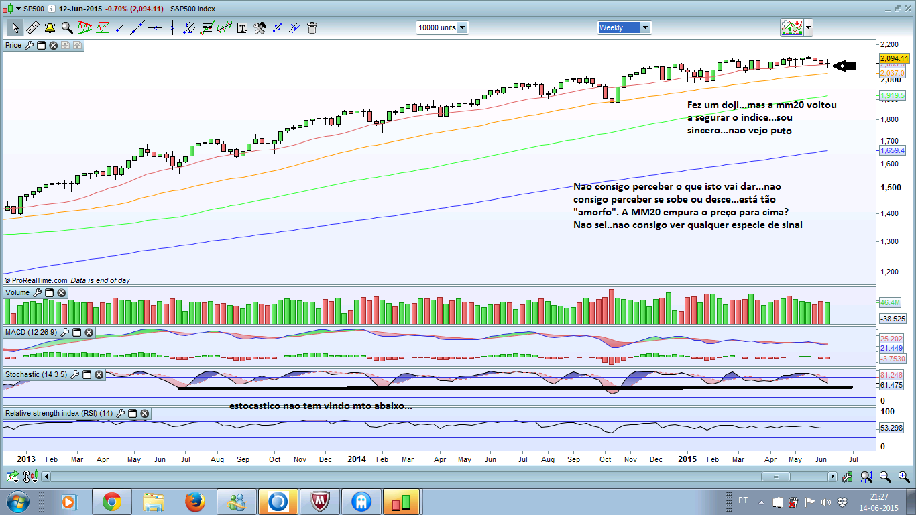
Task: Pick the horizontal line drawing tool
Action: [x=155, y=27]
